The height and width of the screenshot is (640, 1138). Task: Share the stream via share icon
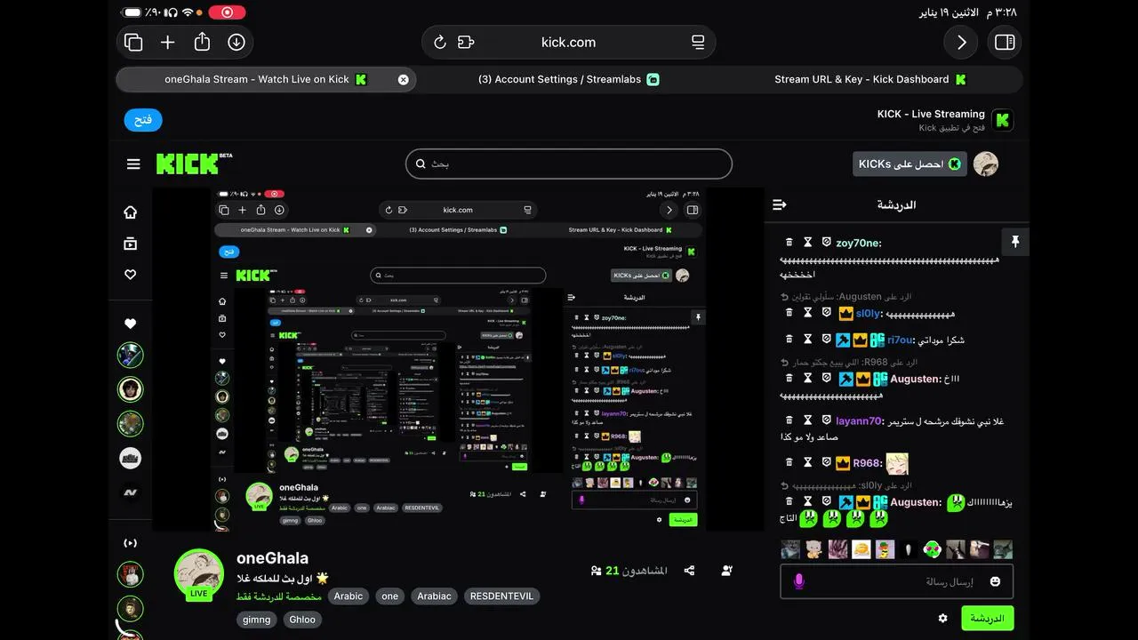click(689, 571)
